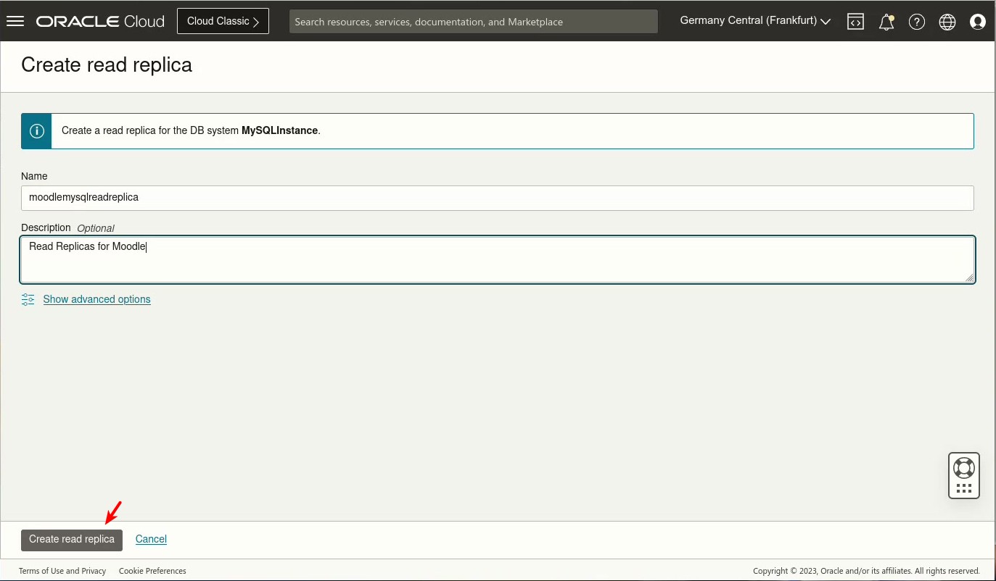Click the advanced options sliders icon
This screenshot has width=996, height=581.
coord(28,299)
